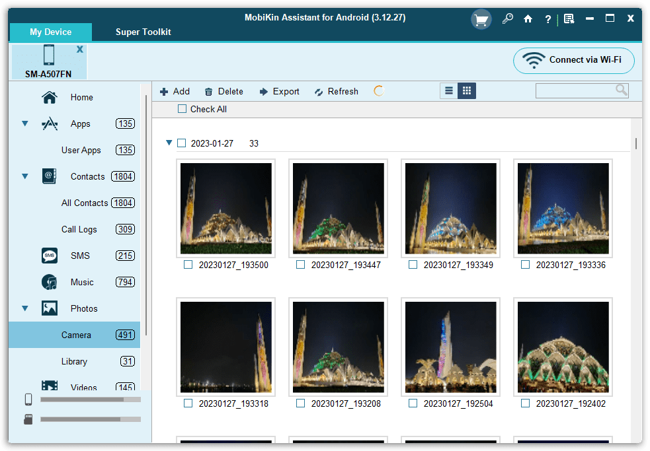The width and height of the screenshot is (650, 451).
Task: Click the SD card usage bar
Action: click(91, 419)
